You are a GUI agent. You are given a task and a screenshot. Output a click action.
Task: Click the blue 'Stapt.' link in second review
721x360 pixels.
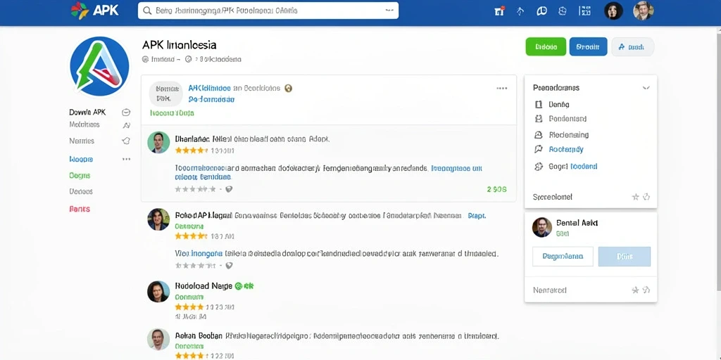tap(477, 215)
